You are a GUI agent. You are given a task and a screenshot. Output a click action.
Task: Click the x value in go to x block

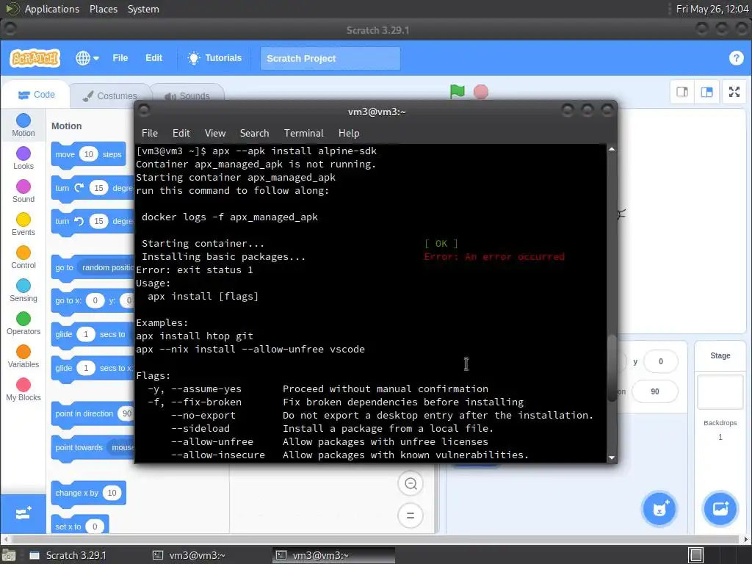pos(95,300)
